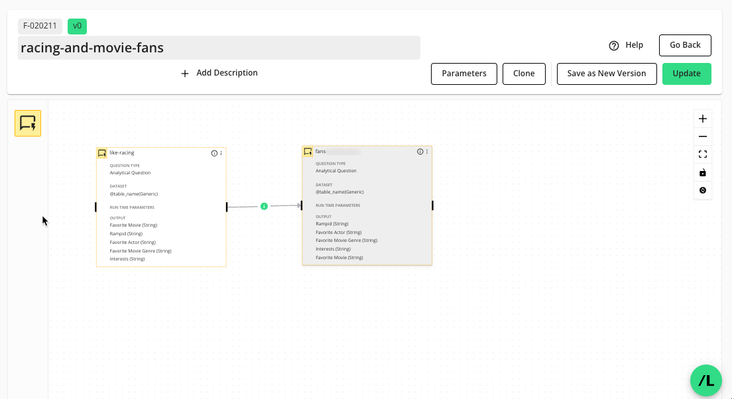Expand Add Description for the flow

[x=219, y=73]
